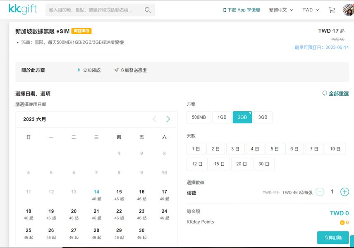Click the 立即訂購 order button
Viewport: 354px width, 248px height.
[x=333, y=238]
